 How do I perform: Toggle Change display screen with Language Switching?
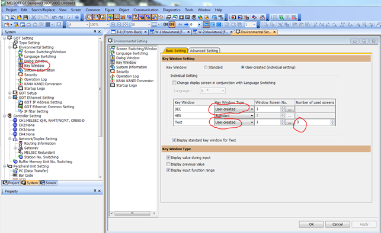click(174, 83)
